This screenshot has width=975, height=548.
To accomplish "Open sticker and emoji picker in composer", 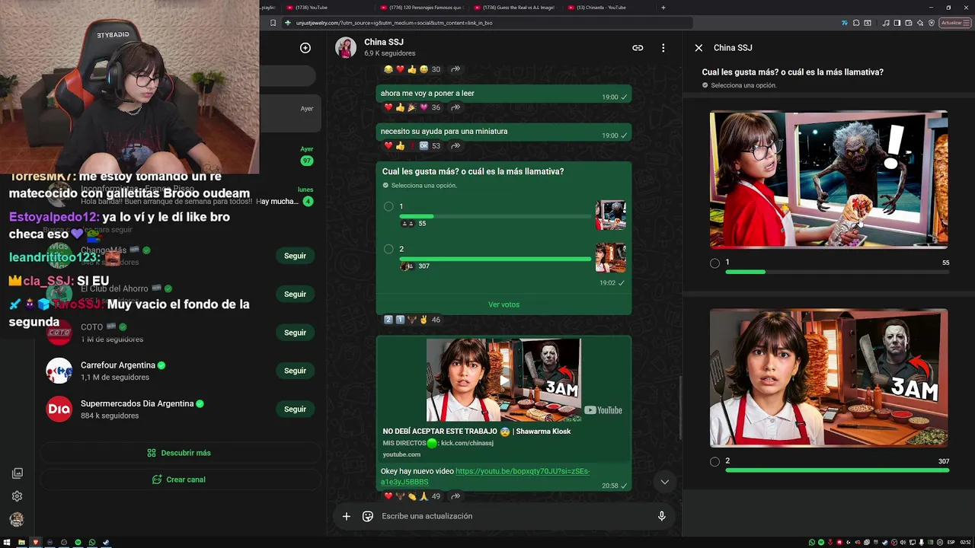I will point(368,516).
